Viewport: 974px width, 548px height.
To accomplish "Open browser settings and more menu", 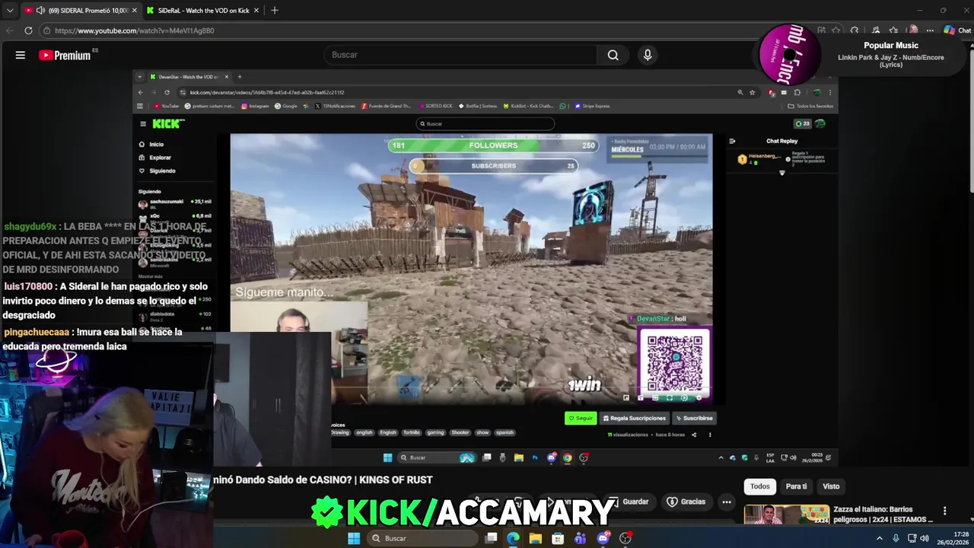I will pyautogui.click(x=930, y=30).
